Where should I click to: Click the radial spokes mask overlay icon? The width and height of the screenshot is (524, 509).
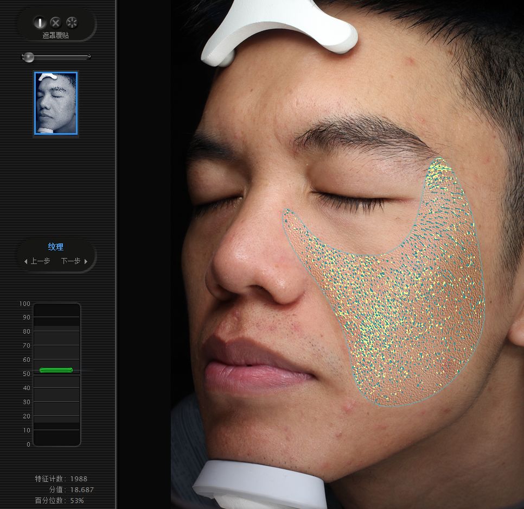click(72, 22)
